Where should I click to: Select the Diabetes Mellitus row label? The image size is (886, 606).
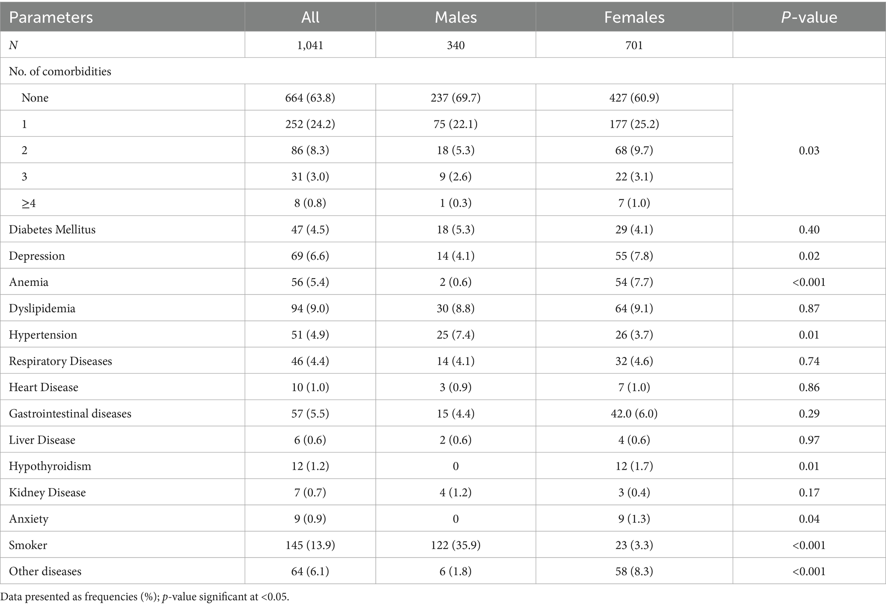tap(52, 229)
